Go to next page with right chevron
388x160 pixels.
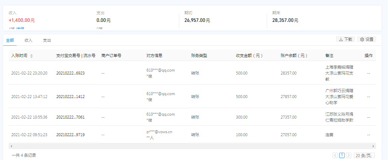349,155
